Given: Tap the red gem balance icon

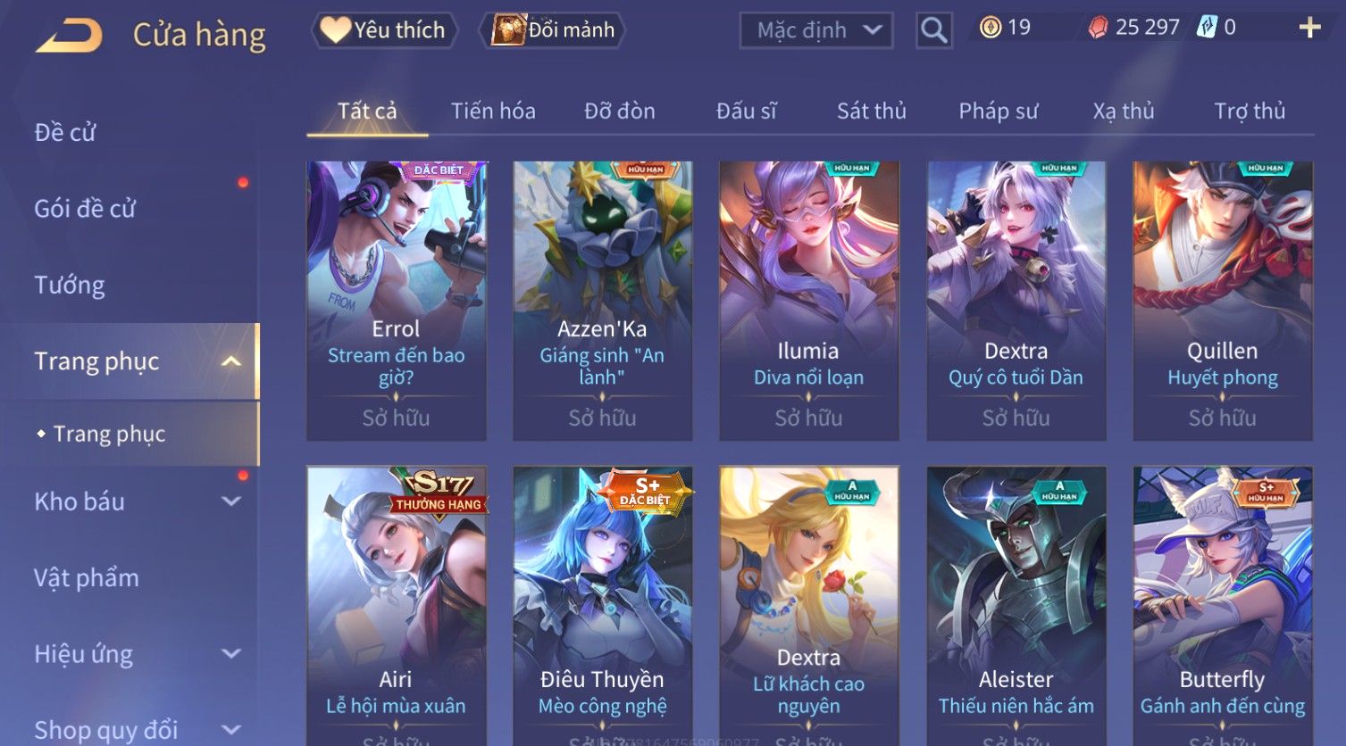Looking at the screenshot, I should click(1098, 28).
